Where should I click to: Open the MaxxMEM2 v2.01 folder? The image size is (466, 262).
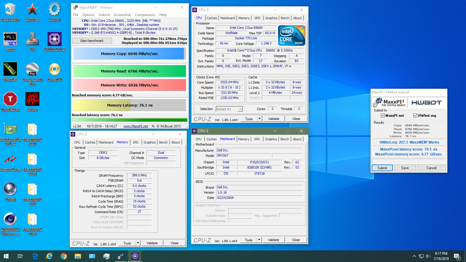[x=32, y=134]
